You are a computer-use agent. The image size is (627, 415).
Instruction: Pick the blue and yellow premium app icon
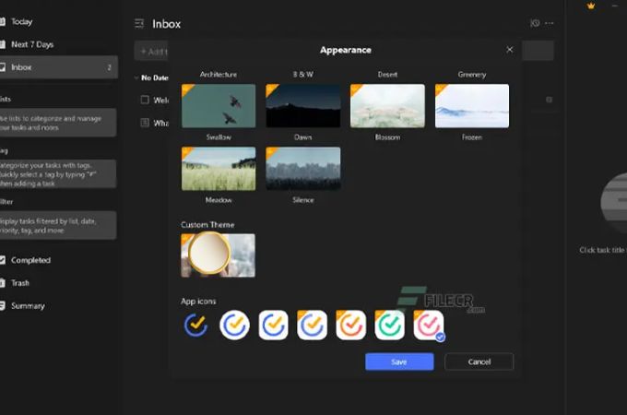[x=313, y=325]
